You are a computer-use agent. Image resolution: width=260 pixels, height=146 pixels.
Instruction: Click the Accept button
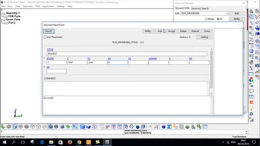coord(171,31)
